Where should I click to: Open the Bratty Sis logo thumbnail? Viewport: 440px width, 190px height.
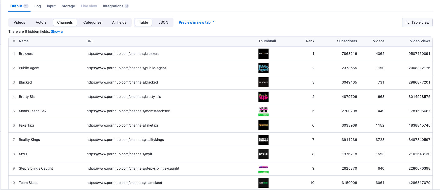coord(263,97)
